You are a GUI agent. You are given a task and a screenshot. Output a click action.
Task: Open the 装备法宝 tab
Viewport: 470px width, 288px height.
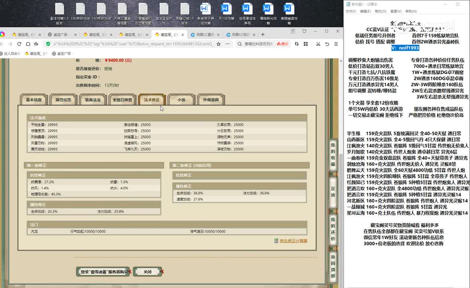pos(93,100)
